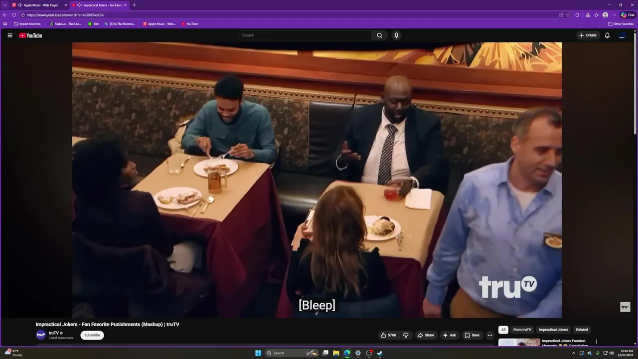This screenshot has width=638, height=359.
Task: Open Impractical Jokers Funniest Moments thumbnail
Action: (x=519, y=343)
